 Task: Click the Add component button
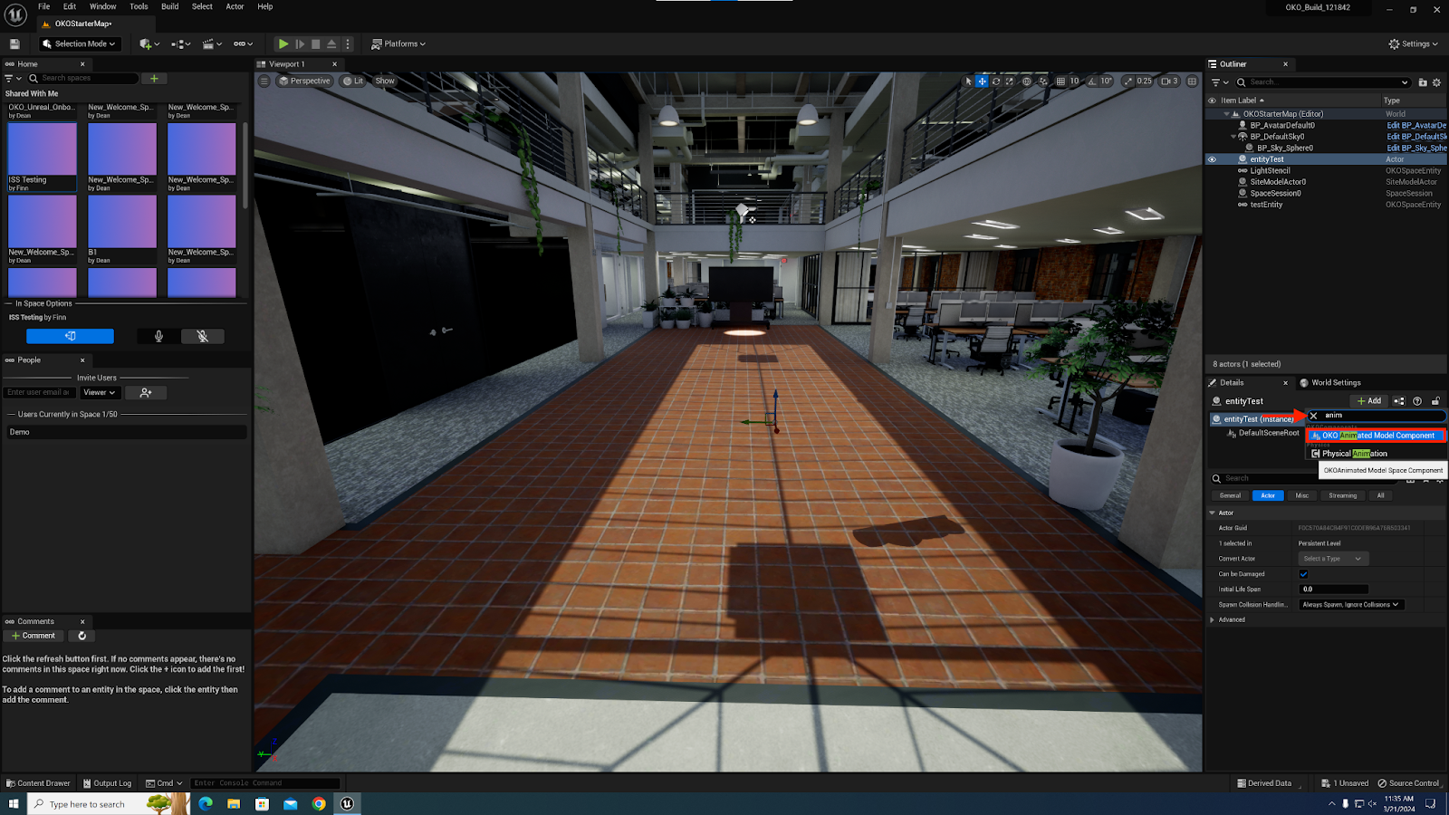point(1369,401)
